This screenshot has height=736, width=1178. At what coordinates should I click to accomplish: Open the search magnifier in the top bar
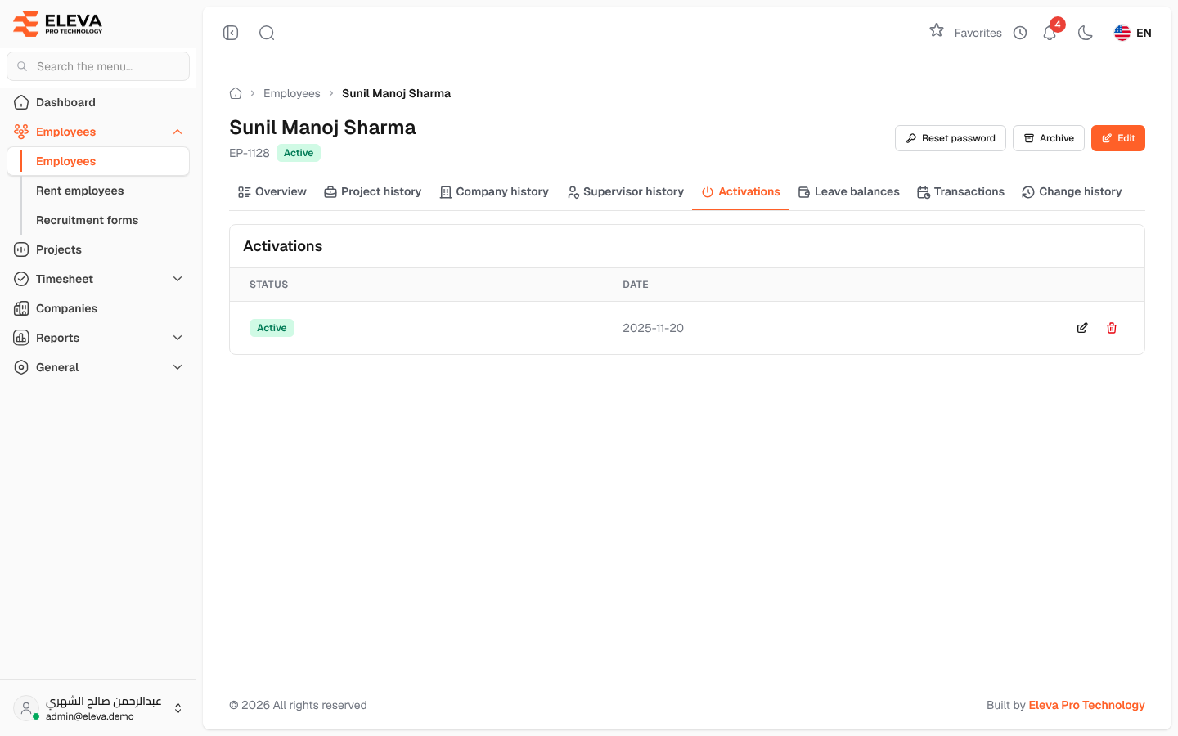[x=267, y=33]
